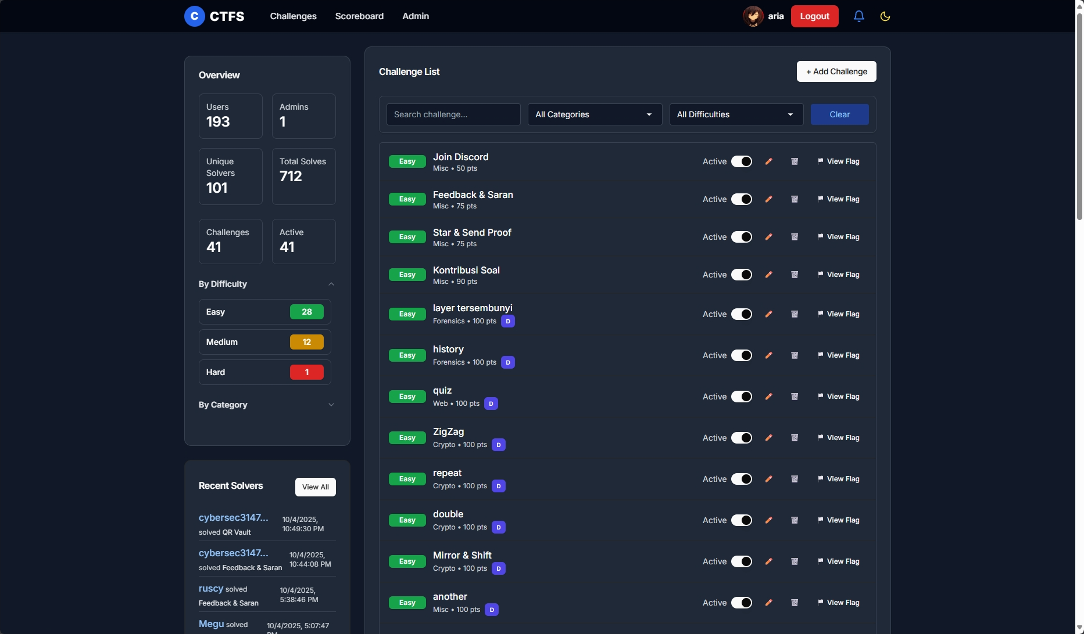Screen dimensions: 1084x634
Task: Delete the Feedback & Saran challenge
Action: pyautogui.click(x=795, y=199)
